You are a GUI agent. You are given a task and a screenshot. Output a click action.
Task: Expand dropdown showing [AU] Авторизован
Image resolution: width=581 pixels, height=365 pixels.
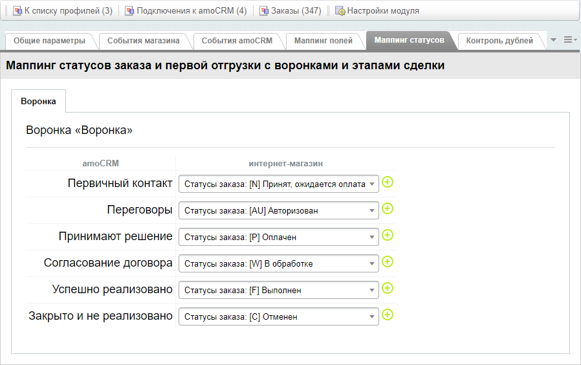click(x=278, y=211)
